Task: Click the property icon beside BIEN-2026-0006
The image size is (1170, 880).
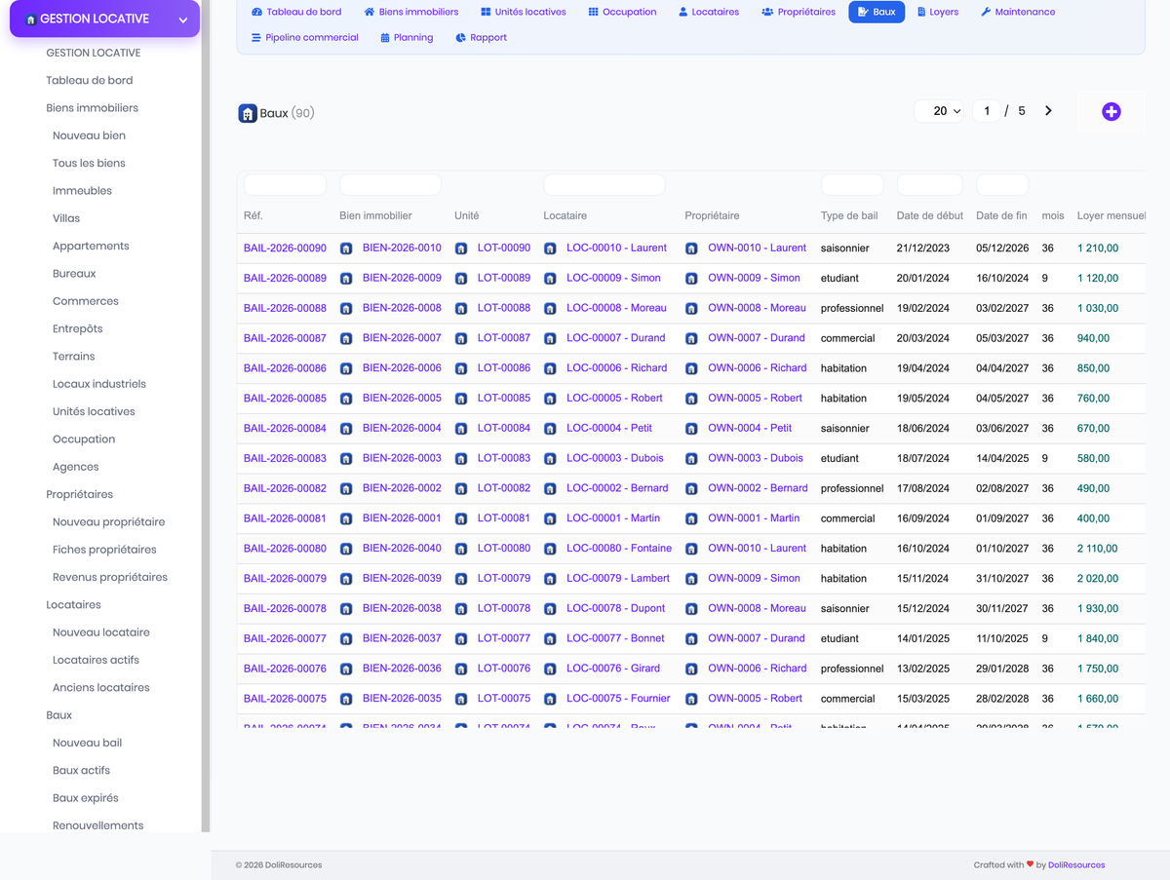Action: point(346,368)
